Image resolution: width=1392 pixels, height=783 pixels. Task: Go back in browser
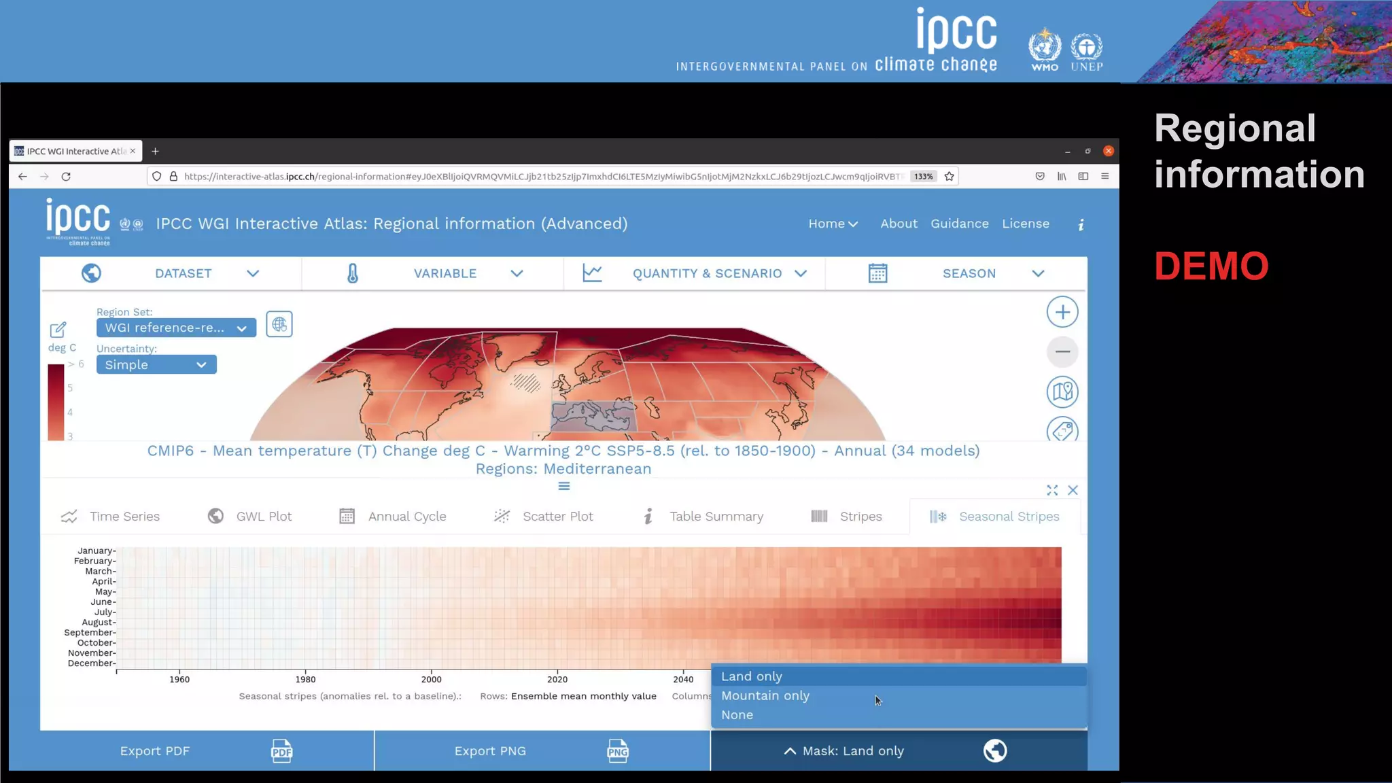pos(22,177)
